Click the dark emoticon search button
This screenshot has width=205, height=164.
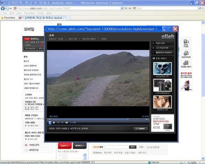(133, 147)
